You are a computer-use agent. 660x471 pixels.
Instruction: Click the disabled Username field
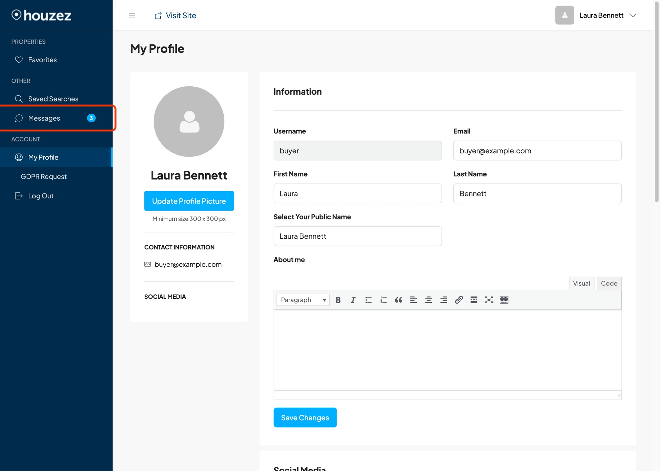coord(358,151)
